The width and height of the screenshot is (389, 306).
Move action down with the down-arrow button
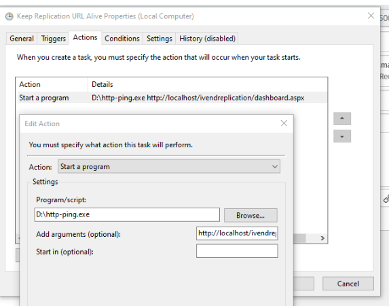(x=342, y=136)
